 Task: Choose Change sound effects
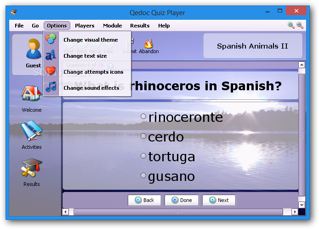[87, 88]
